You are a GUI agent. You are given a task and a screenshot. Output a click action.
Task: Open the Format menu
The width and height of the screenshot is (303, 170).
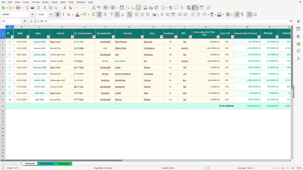click(36, 2)
